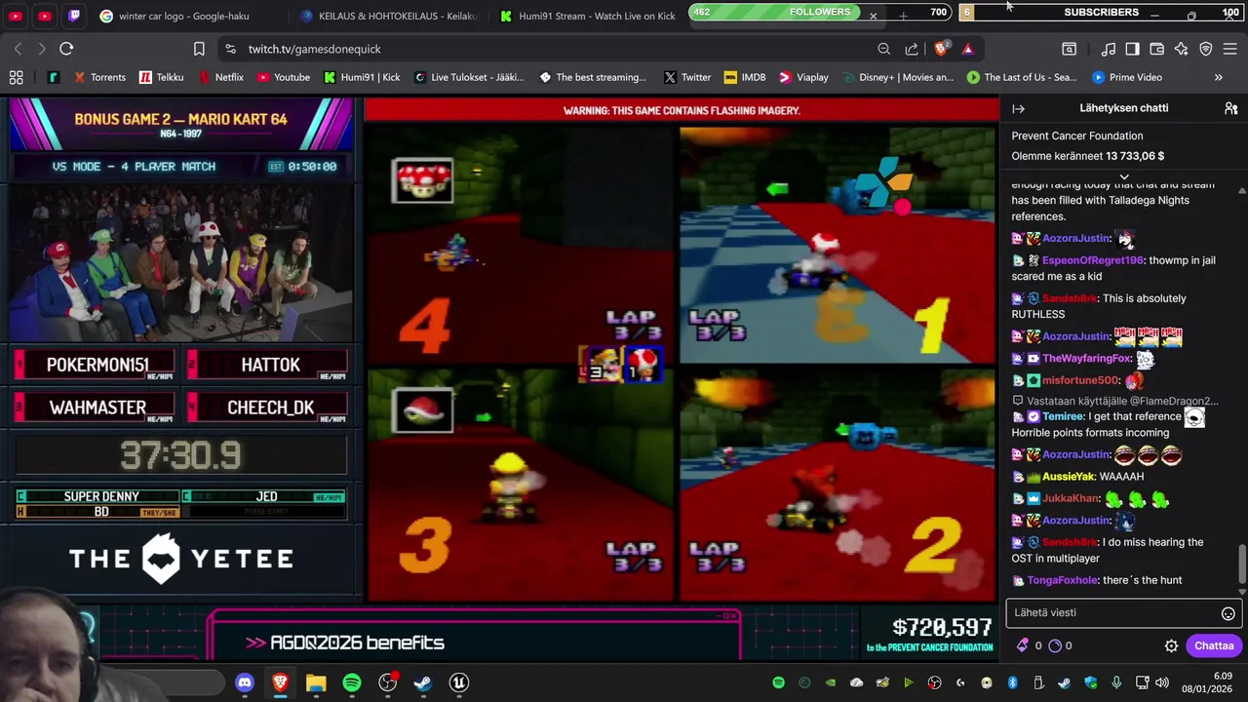Open Brave Shields icon
Viewport: 1248px width, 702px height.
click(941, 49)
